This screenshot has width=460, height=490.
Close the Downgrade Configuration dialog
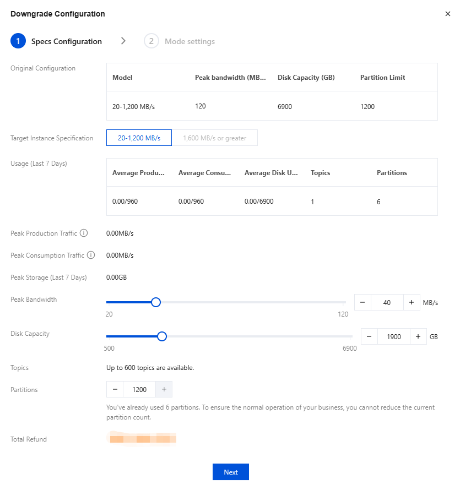click(447, 14)
